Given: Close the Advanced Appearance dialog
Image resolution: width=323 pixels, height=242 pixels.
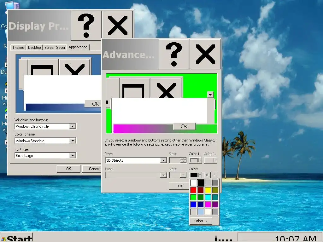Looking at the screenshot, I should point(205,54).
